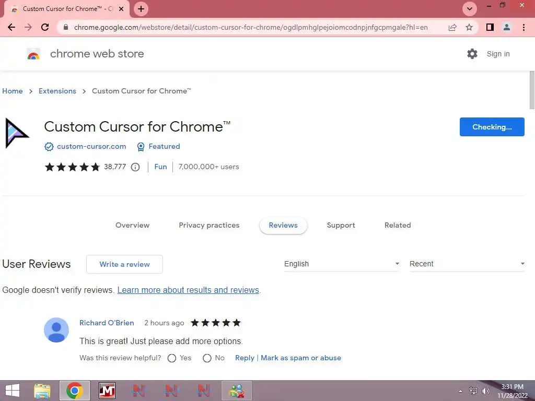Viewport: 535px width, 401px height.
Task: Click the verified publisher badge icon
Action: tap(49, 147)
